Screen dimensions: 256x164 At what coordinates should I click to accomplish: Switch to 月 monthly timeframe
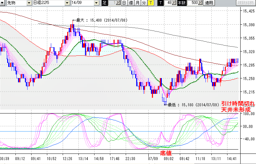137,3
